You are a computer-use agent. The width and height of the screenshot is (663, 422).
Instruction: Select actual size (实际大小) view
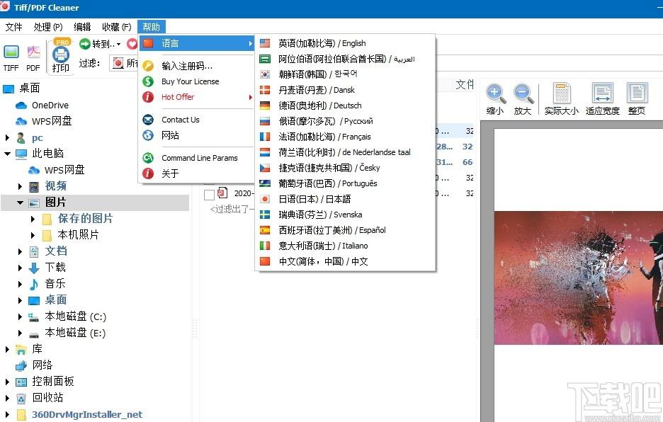(562, 99)
